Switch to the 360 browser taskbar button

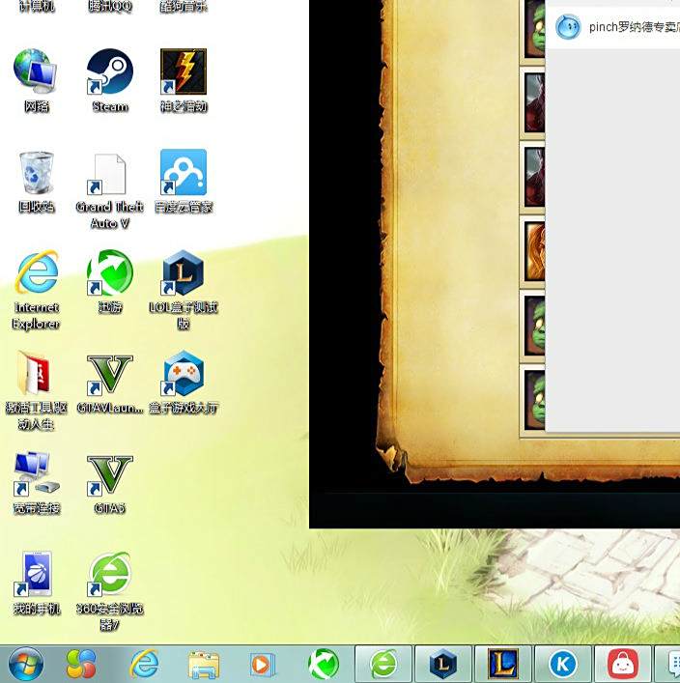[x=383, y=664]
